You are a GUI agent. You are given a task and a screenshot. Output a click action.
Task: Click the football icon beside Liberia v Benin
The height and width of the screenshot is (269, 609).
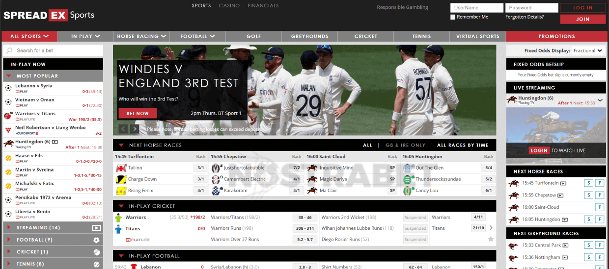pos(8,214)
